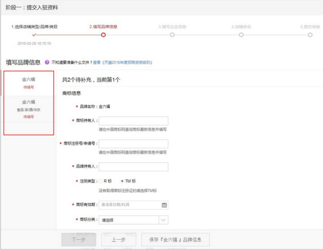This screenshot has width=323, height=250.
Task: Click step label 4.店铺命名
Action: pyautogui.click(x=241, y=26)
